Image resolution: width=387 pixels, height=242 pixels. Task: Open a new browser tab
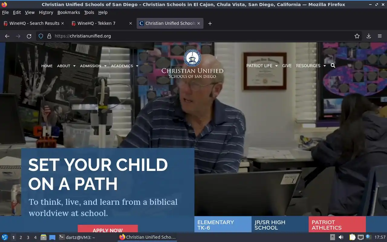210,23
